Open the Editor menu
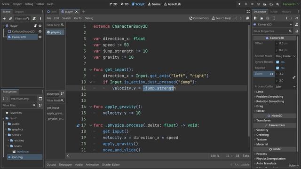 pyautogui.click(x=40, y=4)
